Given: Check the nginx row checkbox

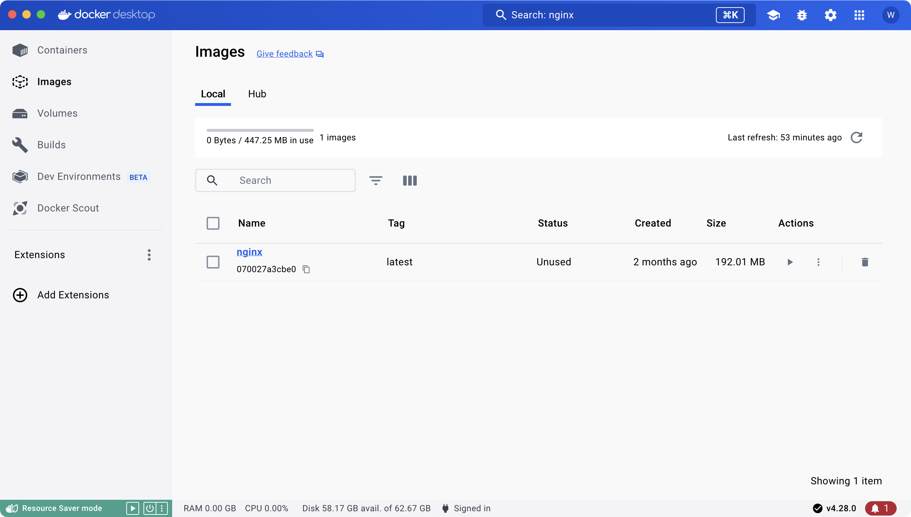Looking at the screenshot, I should coord(213,262).
